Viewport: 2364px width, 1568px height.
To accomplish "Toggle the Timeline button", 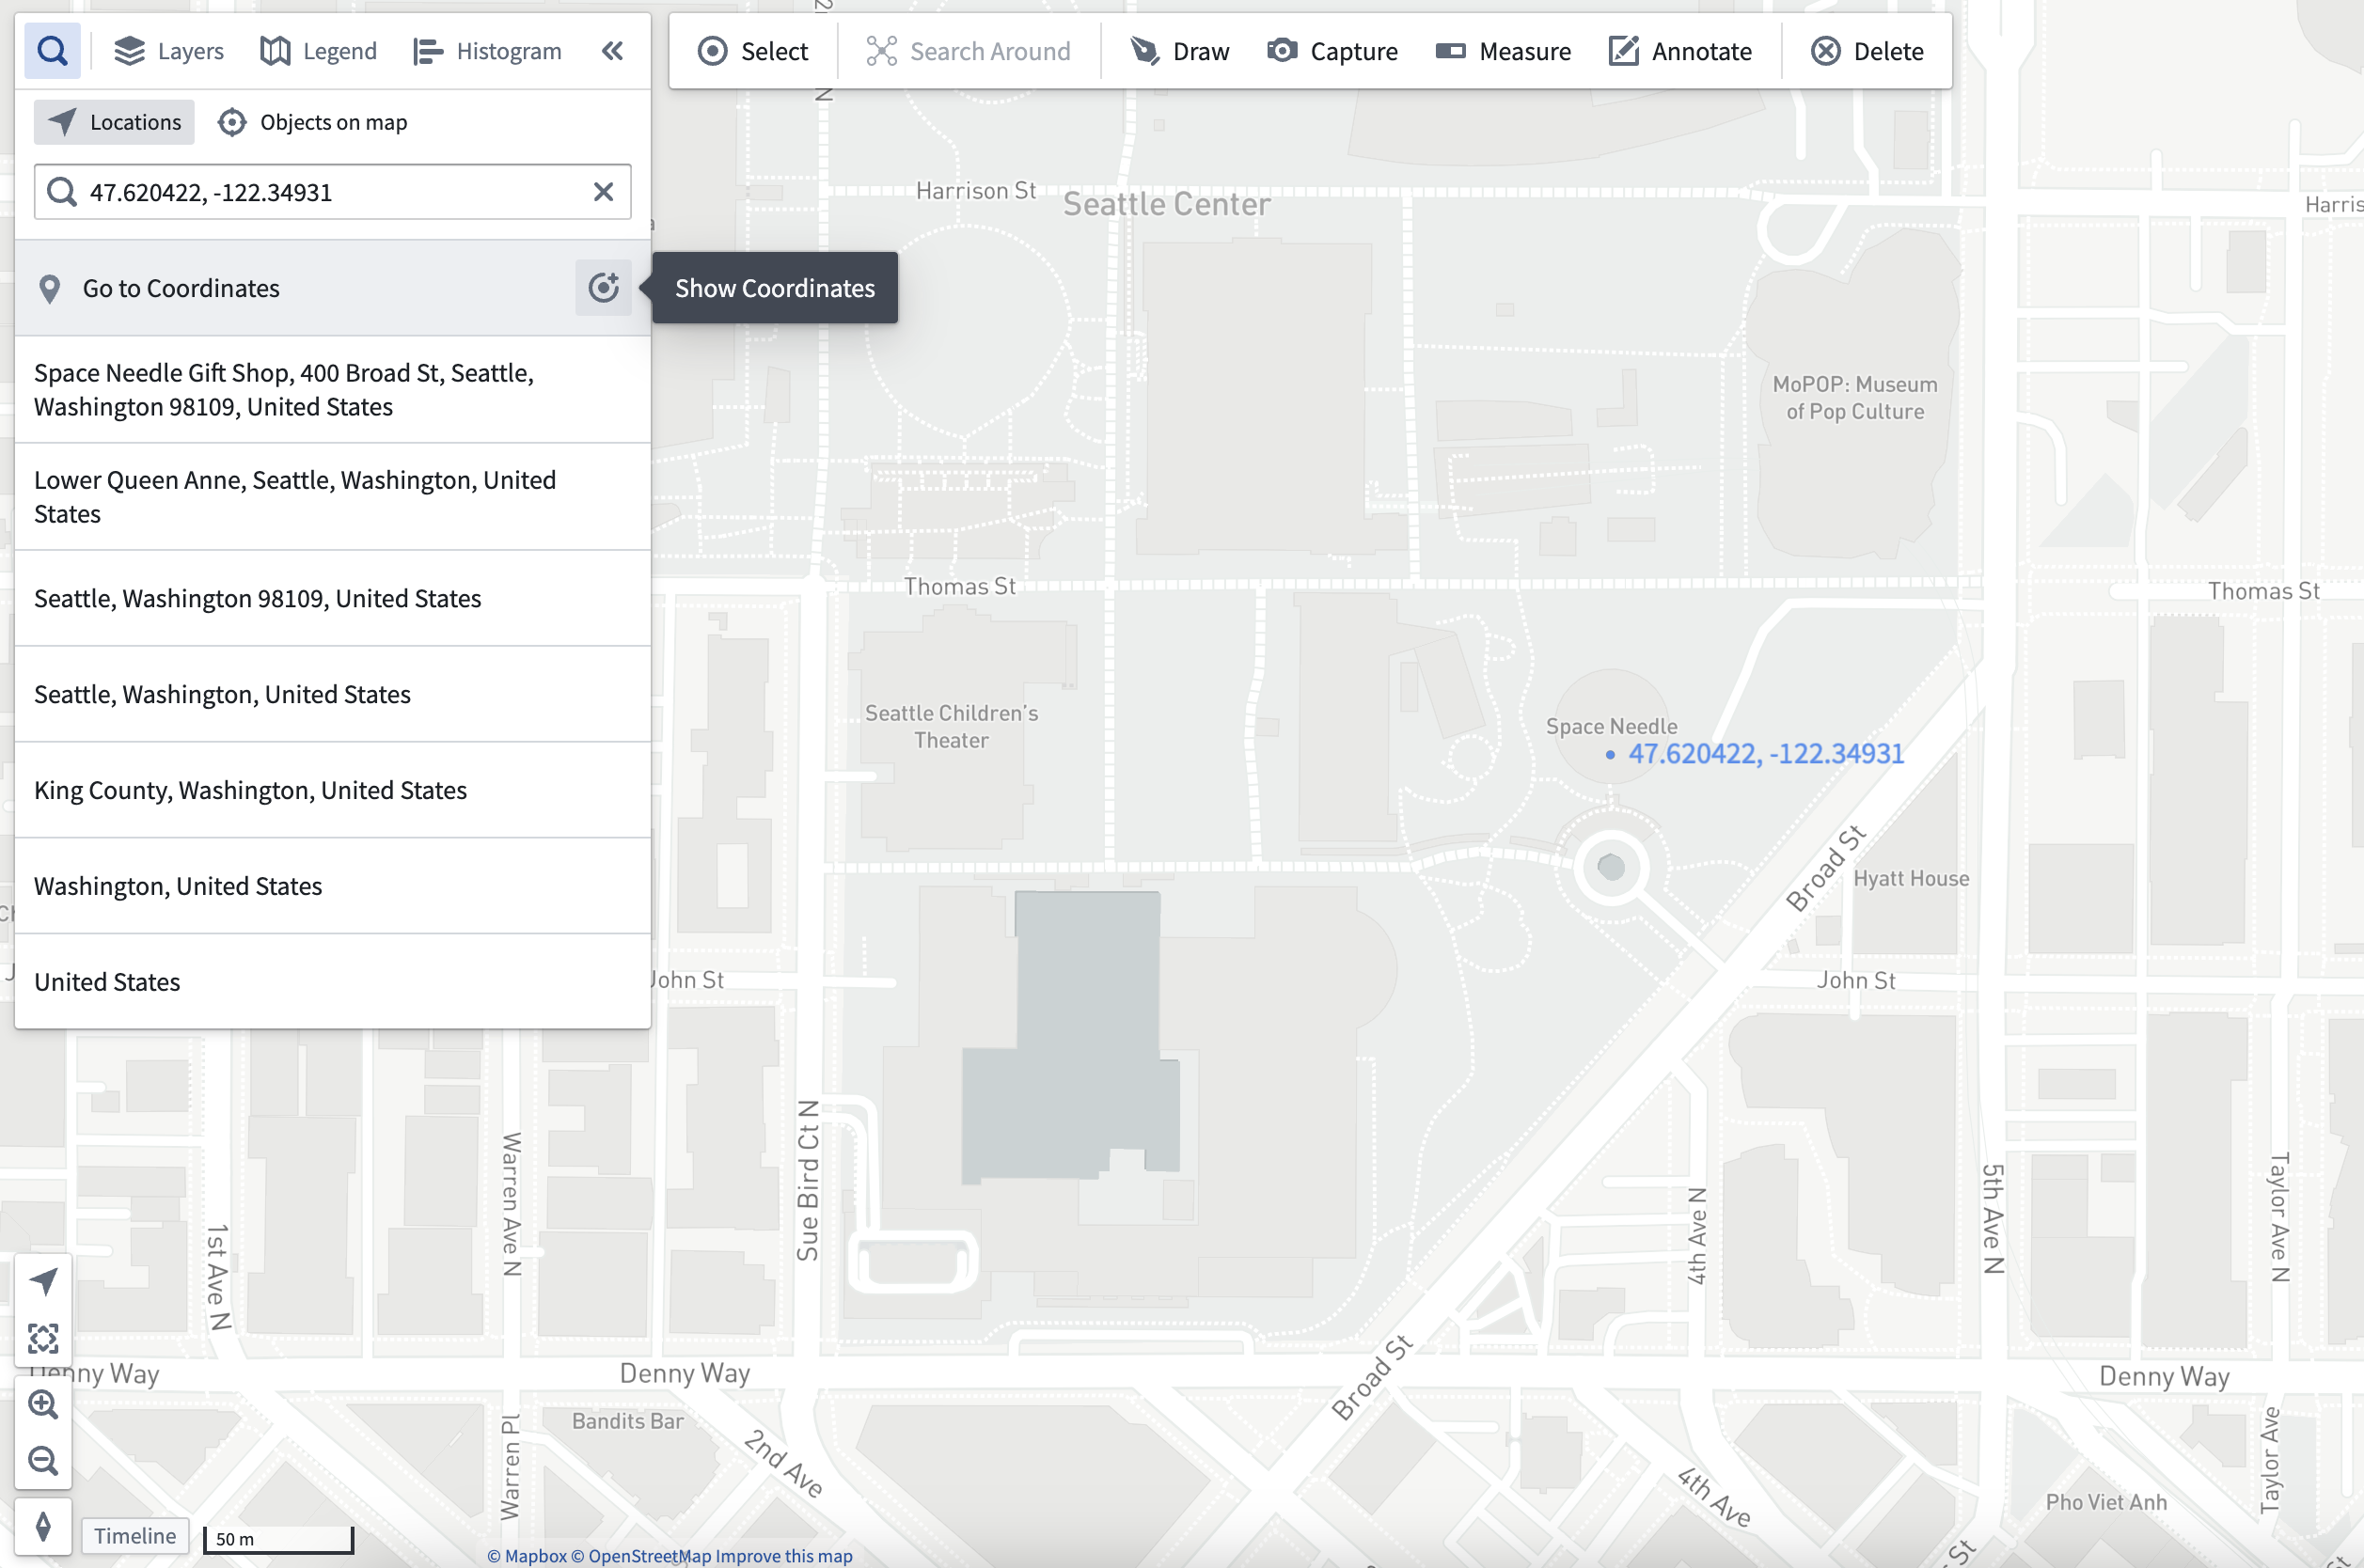I will click(x=135, y=1536).
